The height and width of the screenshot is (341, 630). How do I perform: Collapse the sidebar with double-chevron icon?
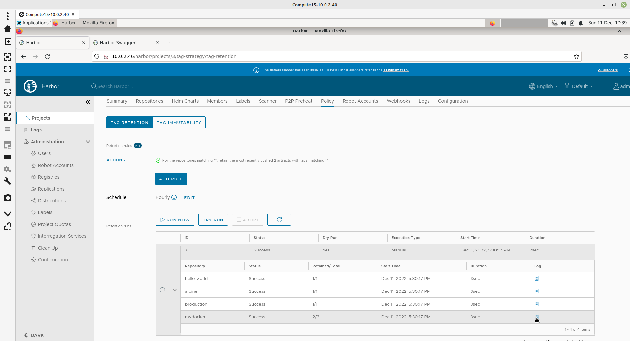point(88,102)
